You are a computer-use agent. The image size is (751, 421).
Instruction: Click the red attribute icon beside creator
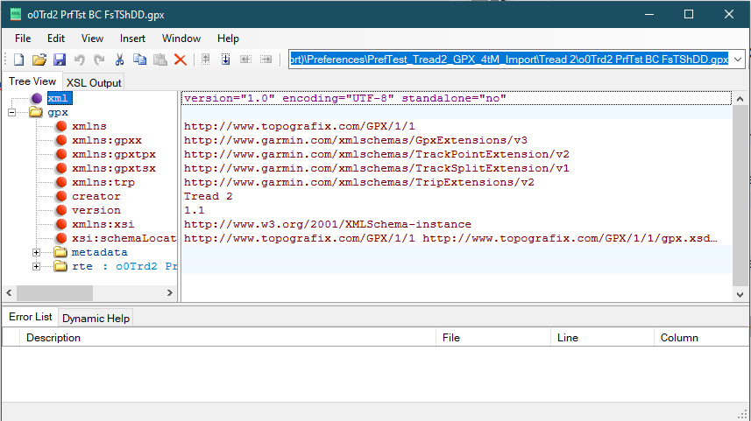click(61, 196)
